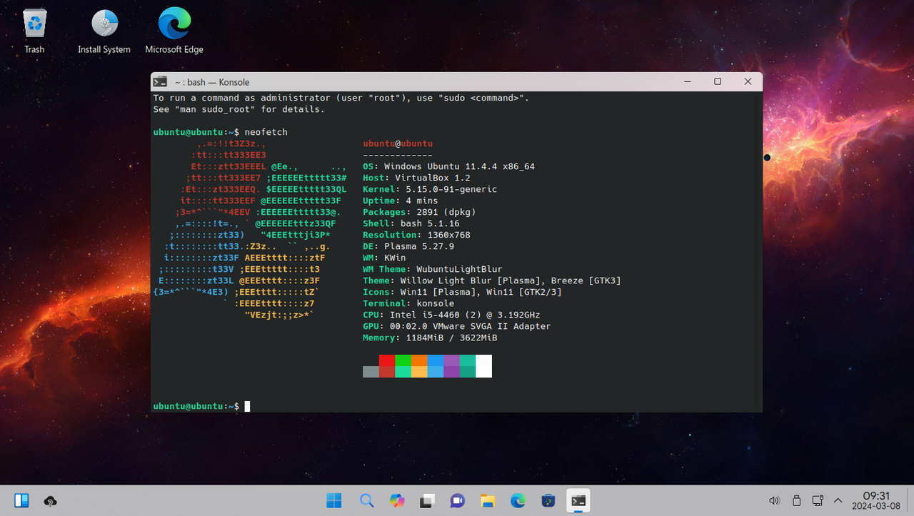914x516 pixels.
Task: Click the white neofetch color block
Action: [x=483, y=366]
